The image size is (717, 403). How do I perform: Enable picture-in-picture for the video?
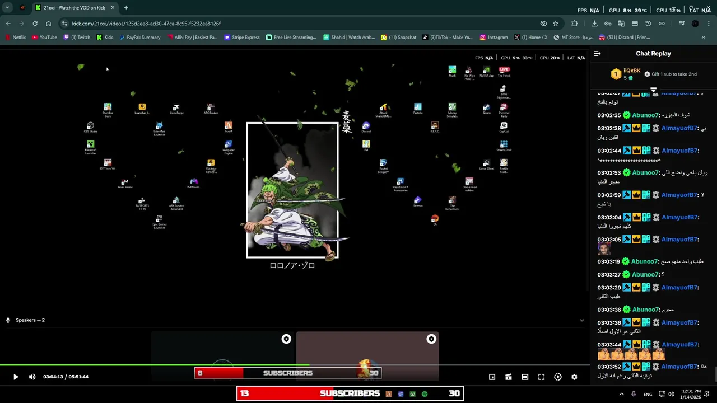point(492,377)
